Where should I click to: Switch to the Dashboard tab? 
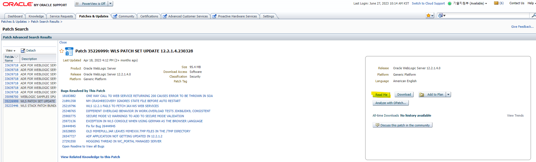coord(15,16)
